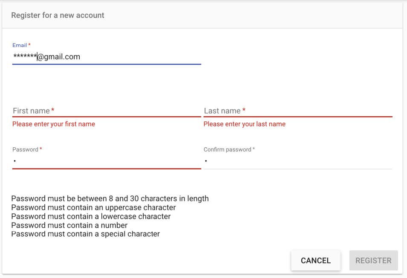Viewport: 407px width, 278px height.
Task: Click into the Password field
Action: click(x=107, y=161)
